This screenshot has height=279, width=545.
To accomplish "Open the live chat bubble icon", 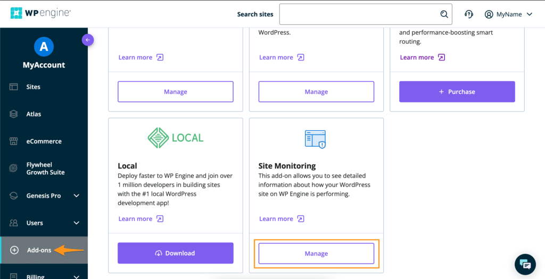I will click(525, 264).
